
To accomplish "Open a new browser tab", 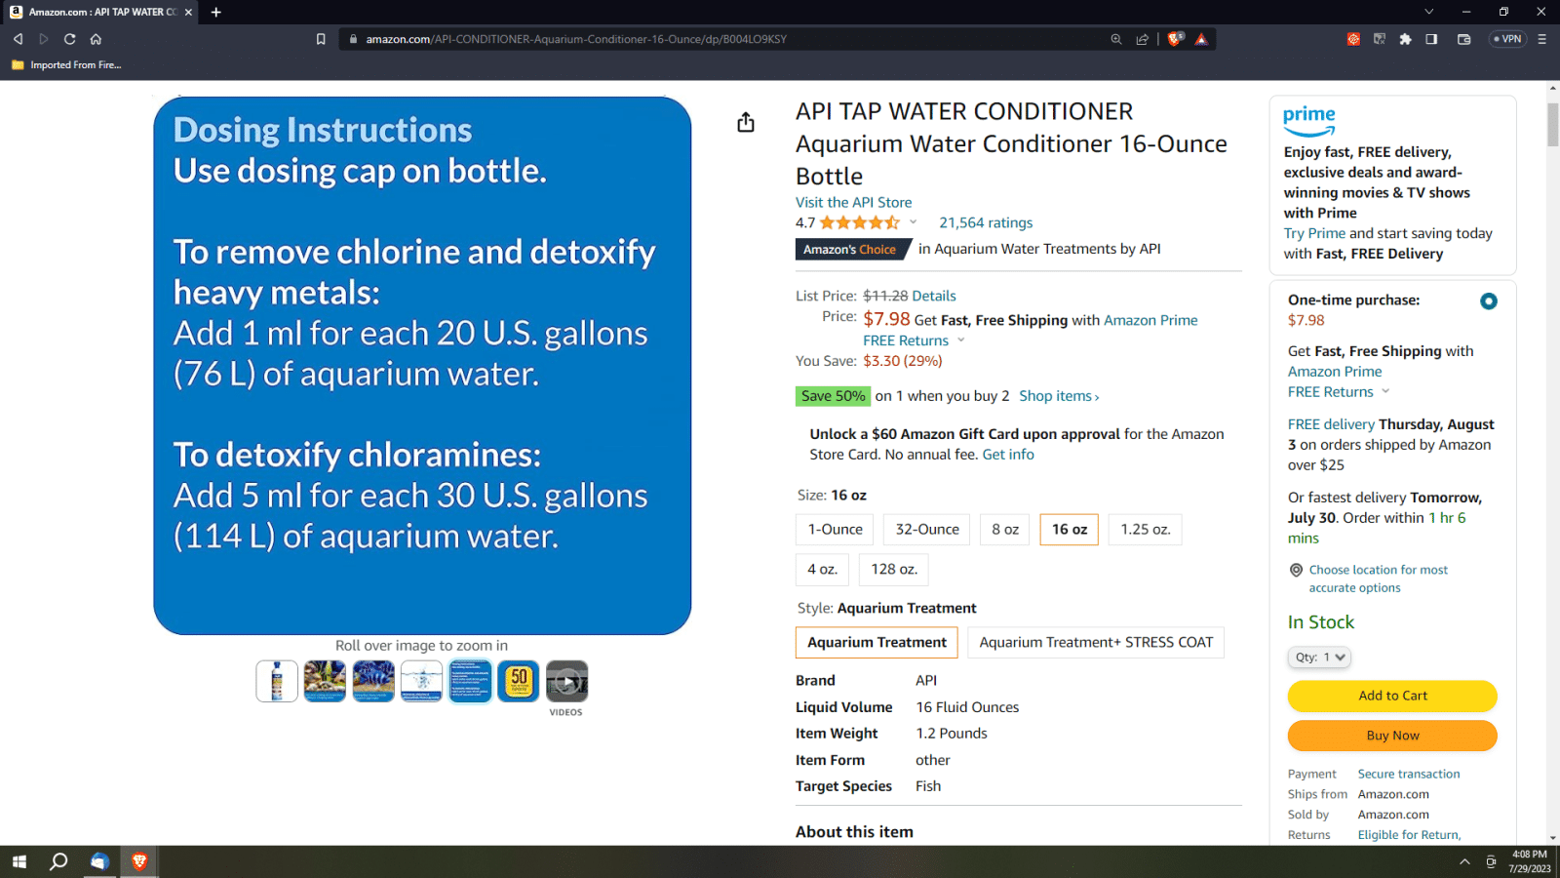I will [x=216, y=12].
